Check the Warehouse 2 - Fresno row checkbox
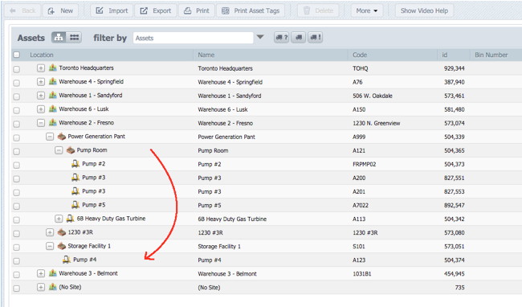Screen dimensions: 522x307 click(16, 124)
